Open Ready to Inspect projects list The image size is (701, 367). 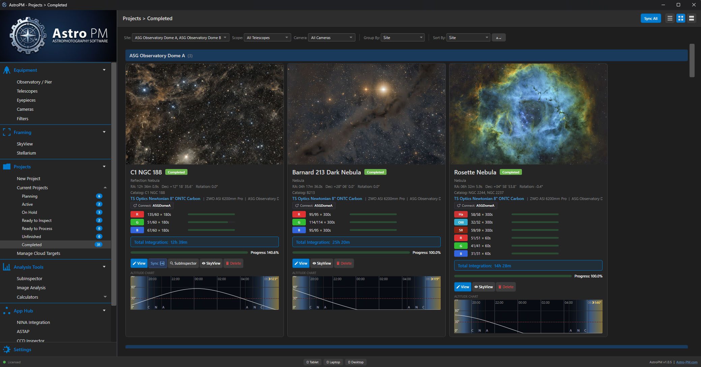tap(37, 221)
